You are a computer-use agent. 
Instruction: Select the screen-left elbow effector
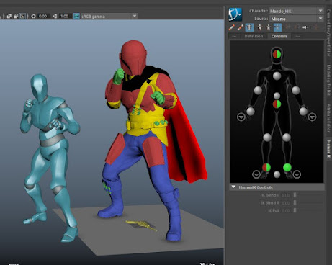click(x=258, y=90)
